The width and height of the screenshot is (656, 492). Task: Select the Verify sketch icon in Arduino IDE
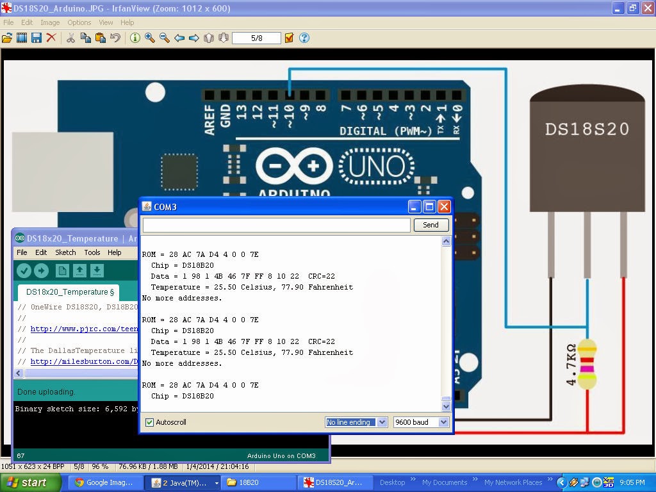24,270
